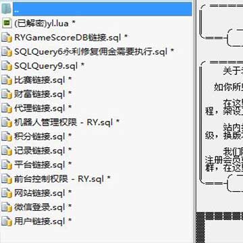Viewport: 243px width, 243px height.
Task: Select 前台控制权限 - RY.sql file name
Action: pos(62,179)
